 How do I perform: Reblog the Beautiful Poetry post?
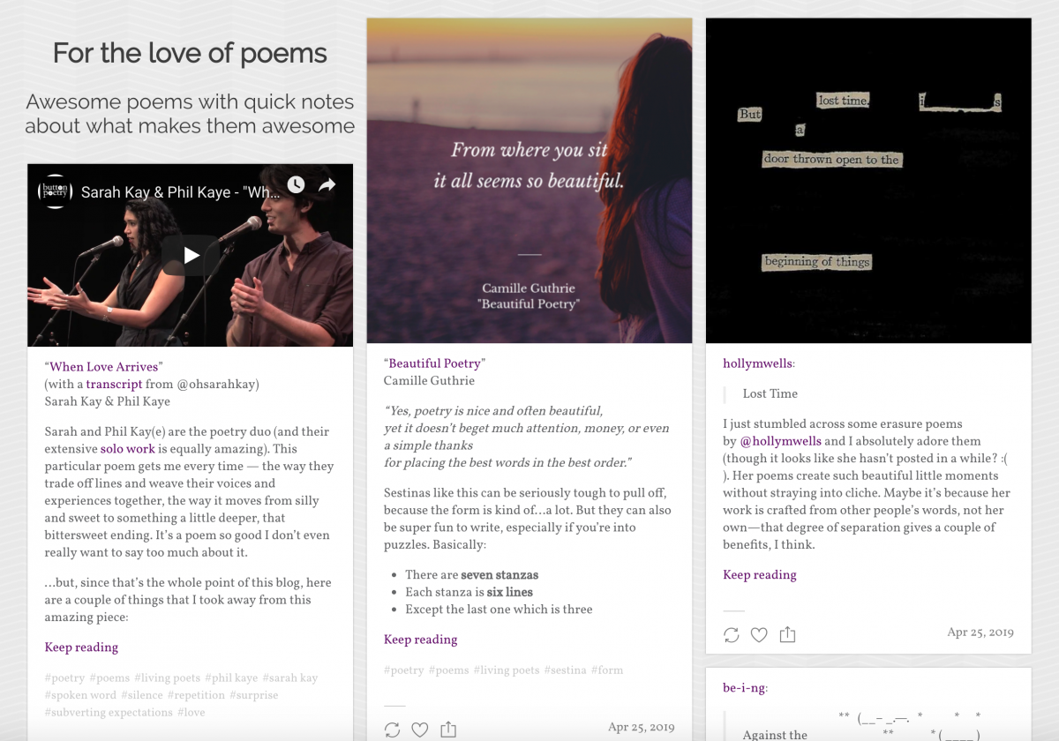pyautogui.click(x=393, y=730)
